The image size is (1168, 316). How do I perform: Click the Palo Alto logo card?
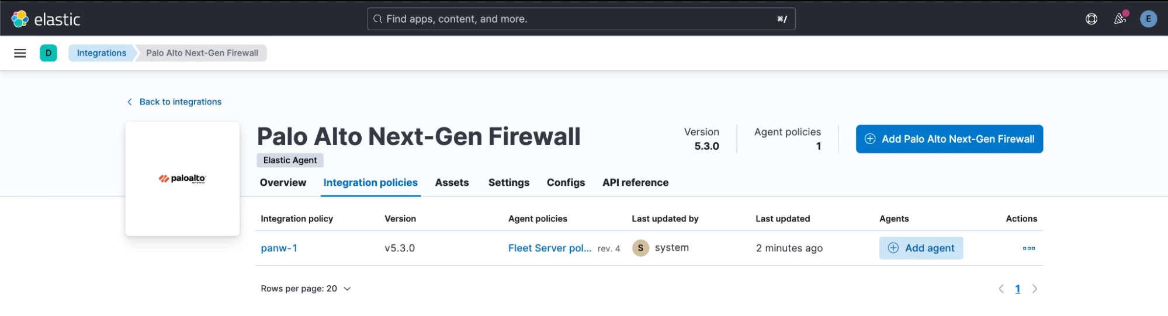182,179
